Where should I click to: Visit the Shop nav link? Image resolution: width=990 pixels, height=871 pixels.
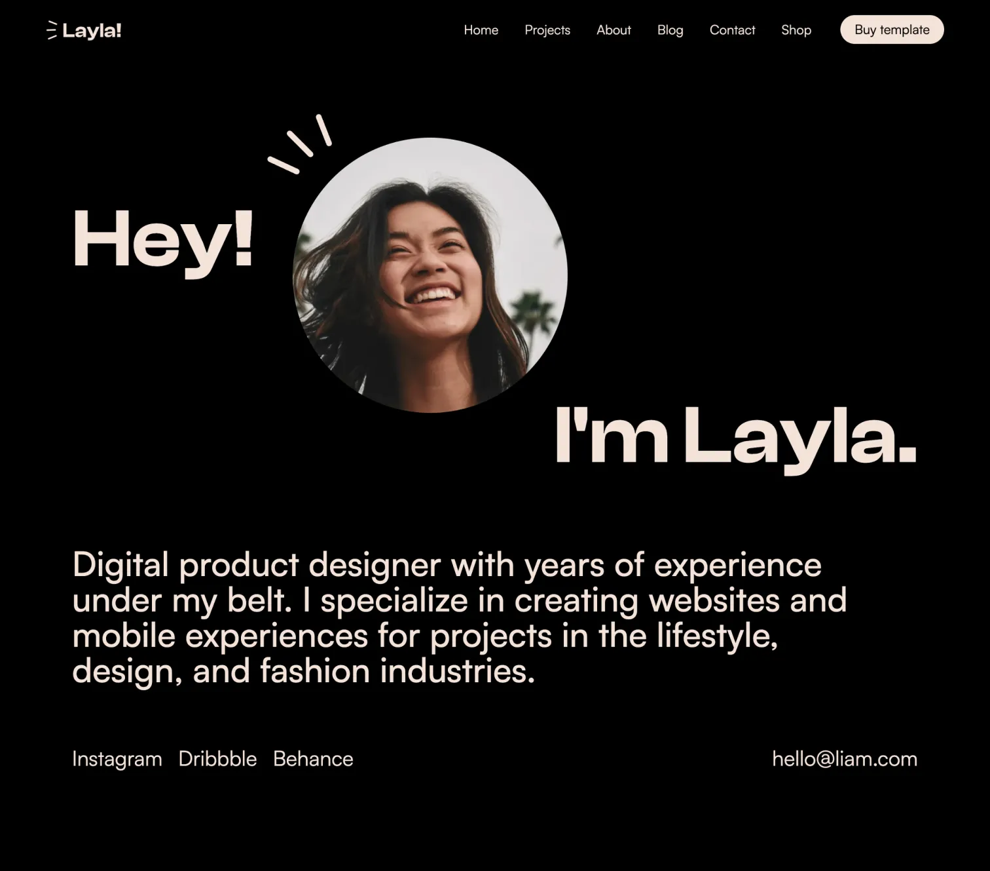coord(796,30)
